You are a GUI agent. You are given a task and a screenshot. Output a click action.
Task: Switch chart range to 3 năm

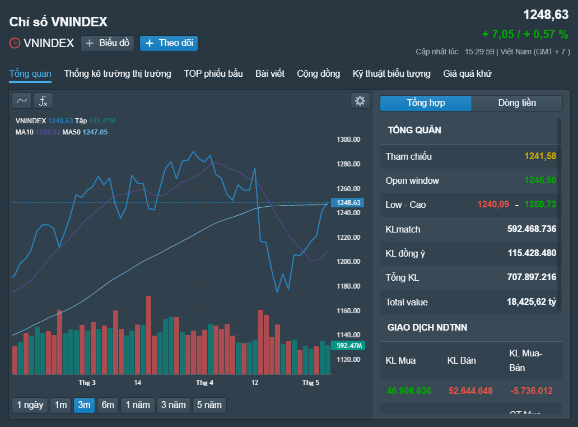click(174, 405)
